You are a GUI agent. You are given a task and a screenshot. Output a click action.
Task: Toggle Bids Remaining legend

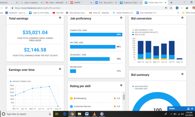coord(140,86)
